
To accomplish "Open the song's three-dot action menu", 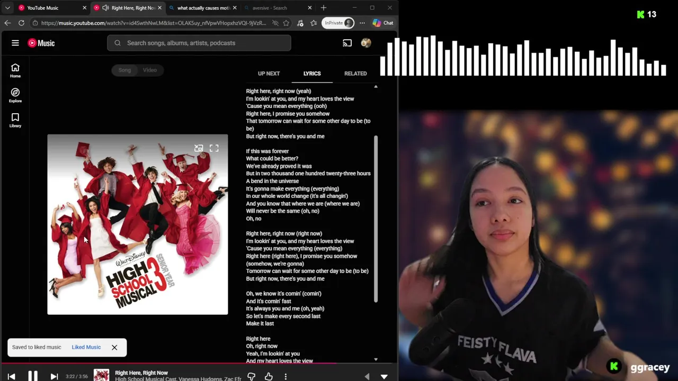I will [286, 376].
